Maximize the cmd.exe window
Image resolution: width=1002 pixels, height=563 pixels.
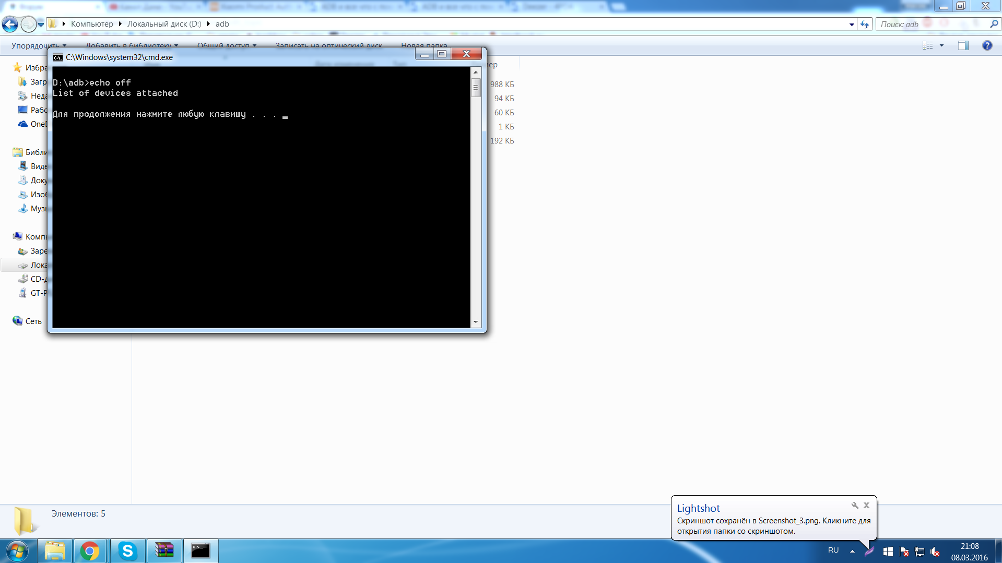(442, 54)
